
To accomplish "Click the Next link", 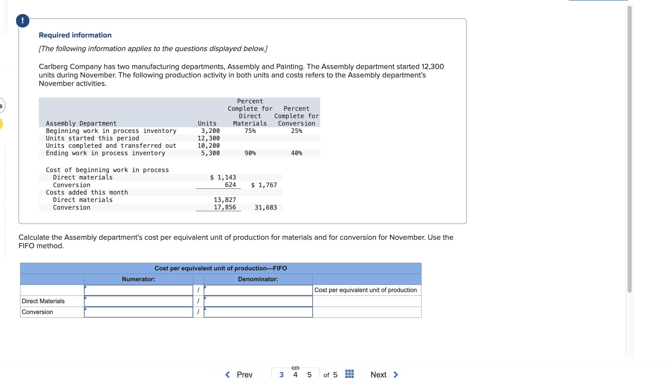I will tap(378, 374).
